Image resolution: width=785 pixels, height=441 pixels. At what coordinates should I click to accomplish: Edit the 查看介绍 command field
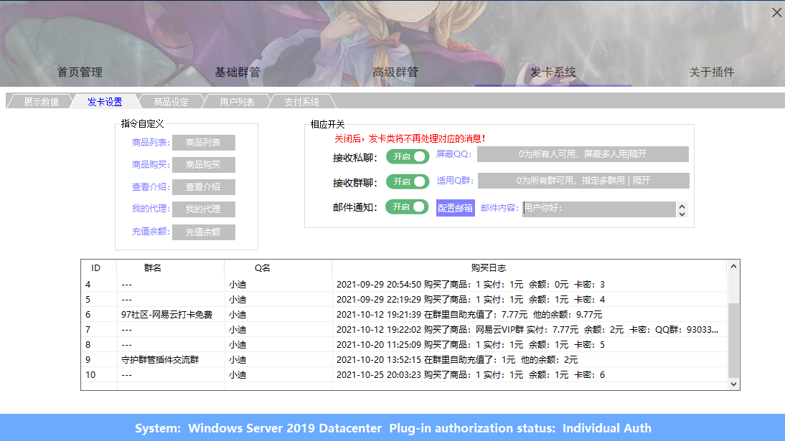pyautogui.click(x=203, y=187)
